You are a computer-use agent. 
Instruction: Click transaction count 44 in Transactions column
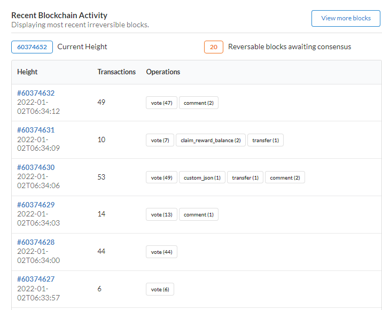pos(102,251)
